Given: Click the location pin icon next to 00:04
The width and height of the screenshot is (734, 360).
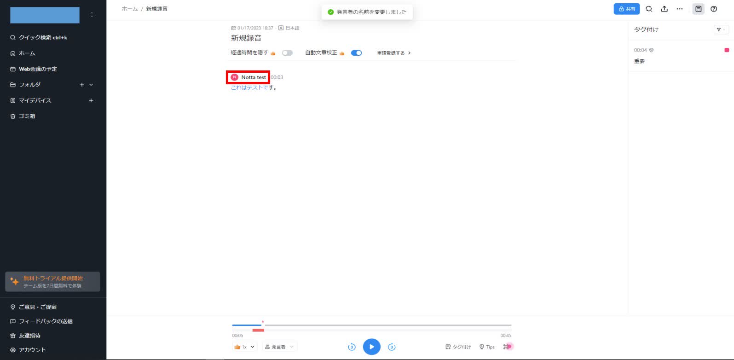Looking at the screenshot, I should [651, 50].
